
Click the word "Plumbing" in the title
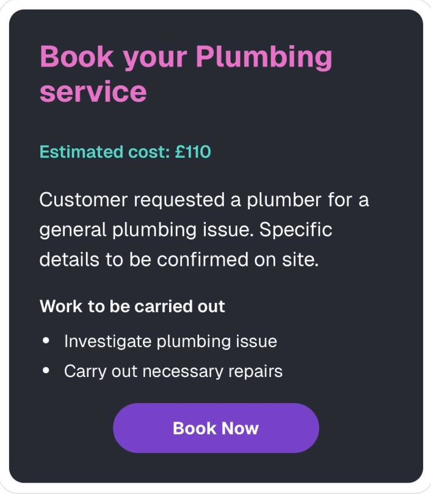(x=264, y=59)
